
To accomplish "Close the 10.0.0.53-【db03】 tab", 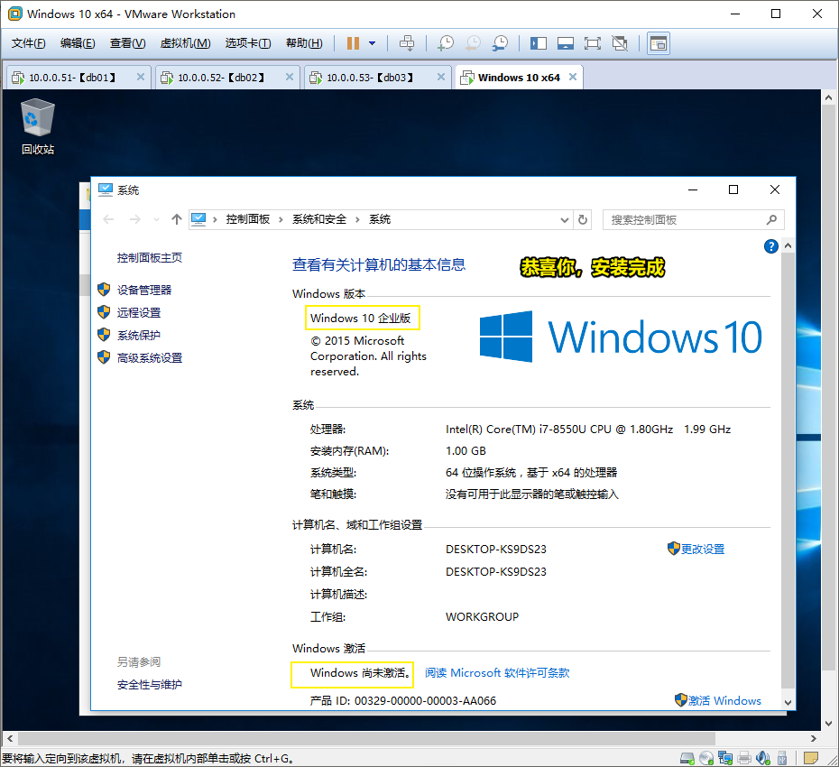I will click(x=441, y=77).
